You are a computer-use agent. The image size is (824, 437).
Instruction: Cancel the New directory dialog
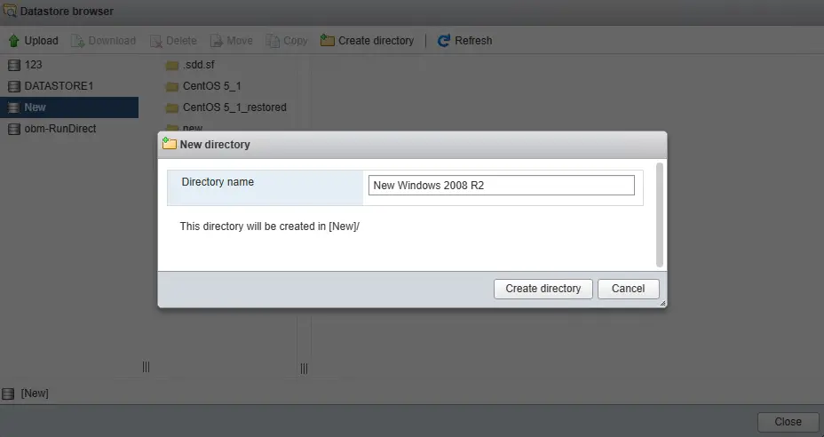point(628,289)
